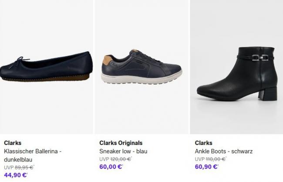Click the Clarks brand name above Klassischer Ballerina
Screen dimensions: 283x182
[13, 143]
